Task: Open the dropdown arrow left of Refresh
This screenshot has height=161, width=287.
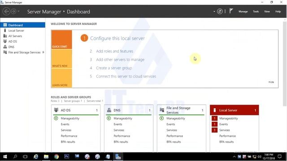Action: point(214,12)
